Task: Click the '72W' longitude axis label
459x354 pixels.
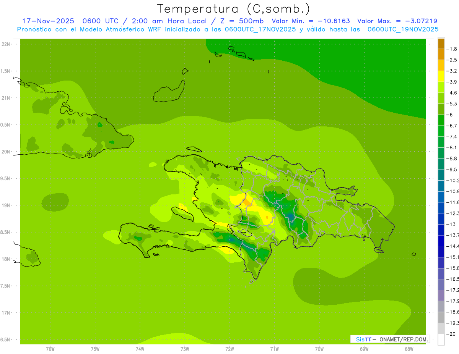Action: tap(229, 349)
